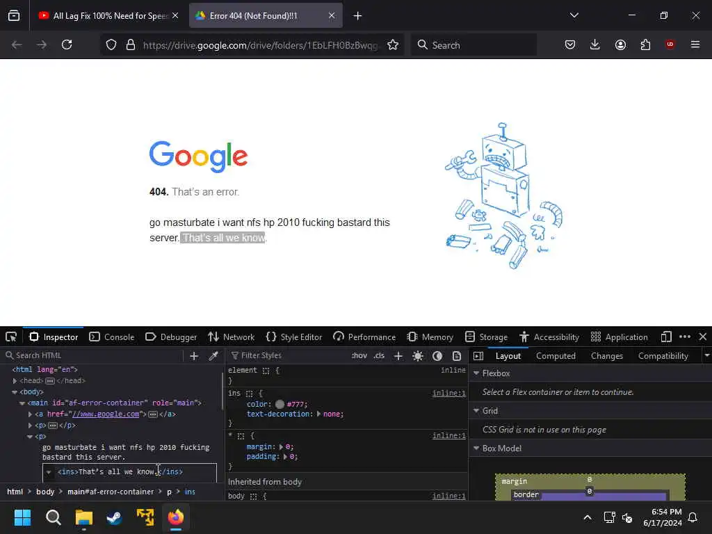Select 'body' in the breadcrumb trail
The image size is (712, 534).
click(x=45, y=492)
